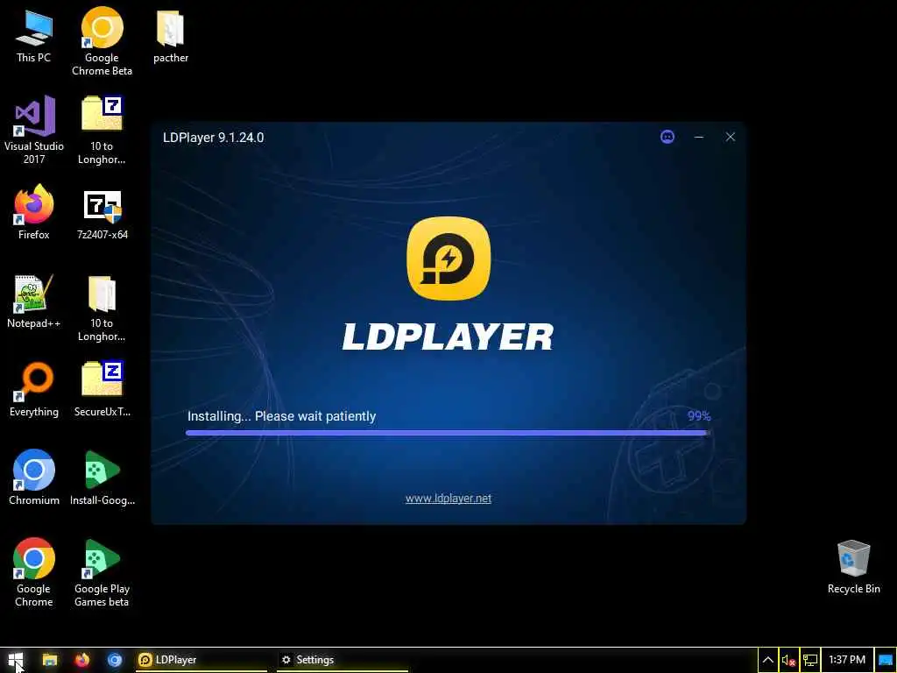Open Chromium from the taskbar
This screenshot has height=673, width=897.
pyautogui.click(x=115, y=660)
